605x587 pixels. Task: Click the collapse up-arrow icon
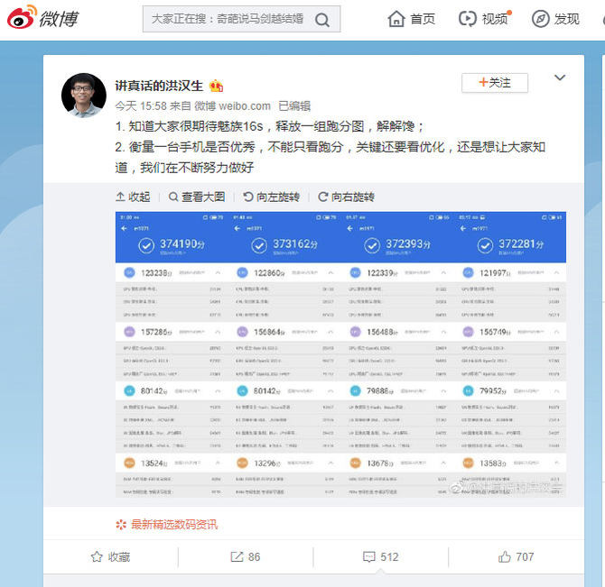point(120,197)
